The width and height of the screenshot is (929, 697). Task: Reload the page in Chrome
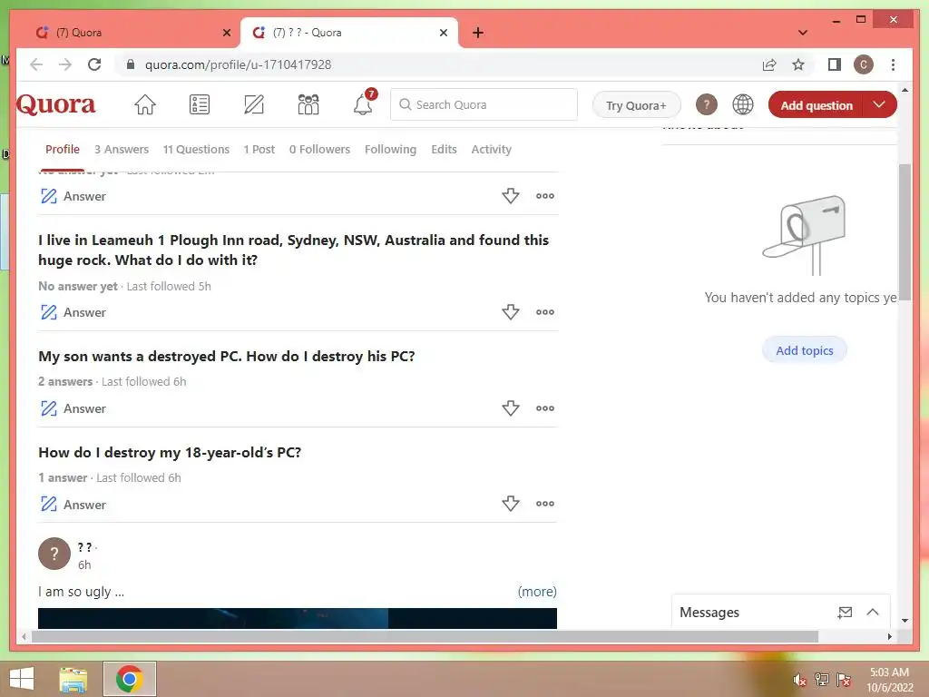[x=94, y=64]
